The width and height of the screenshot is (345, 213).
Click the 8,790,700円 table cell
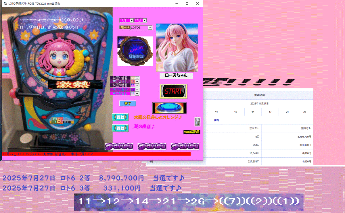287,137
